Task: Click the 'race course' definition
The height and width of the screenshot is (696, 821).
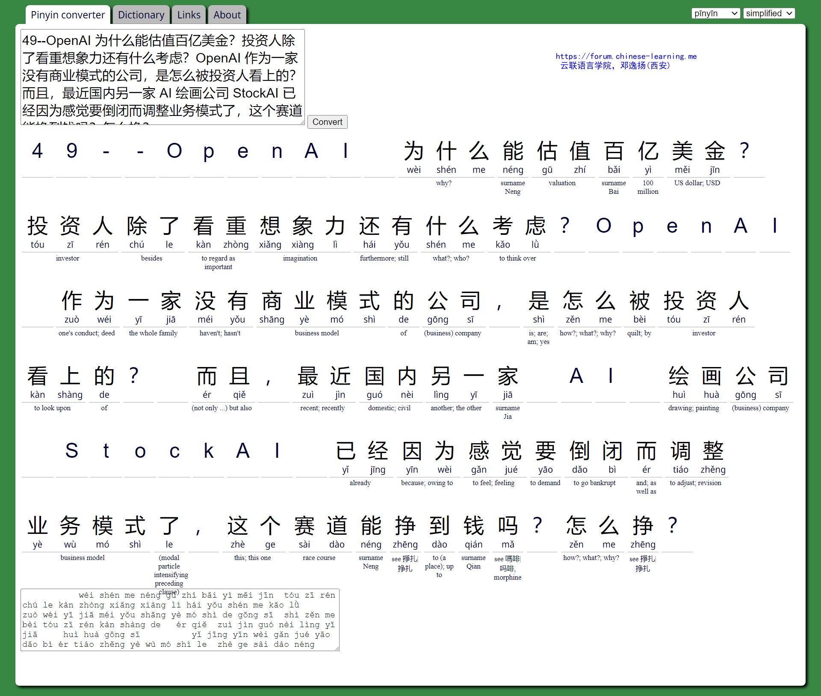Action: (319, 558)
